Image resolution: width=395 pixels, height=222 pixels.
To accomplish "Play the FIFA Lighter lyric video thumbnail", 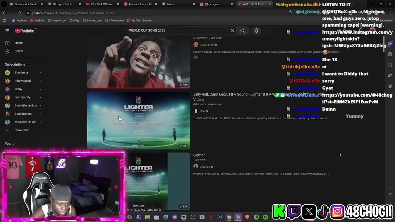I will click(x=139, y=120).
